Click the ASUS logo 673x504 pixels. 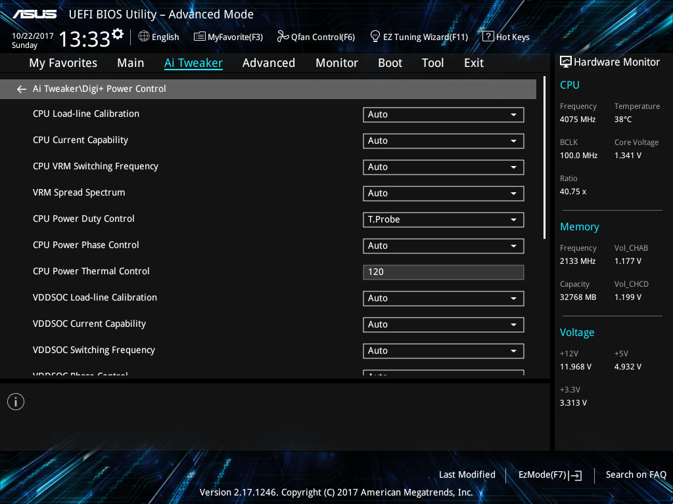coord(35,14)
